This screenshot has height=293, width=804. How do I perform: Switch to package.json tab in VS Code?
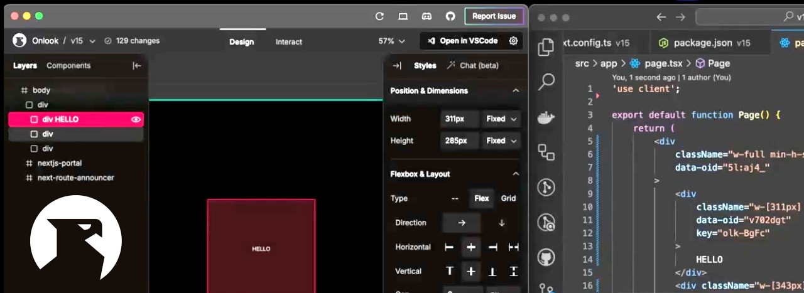(704, 43)
